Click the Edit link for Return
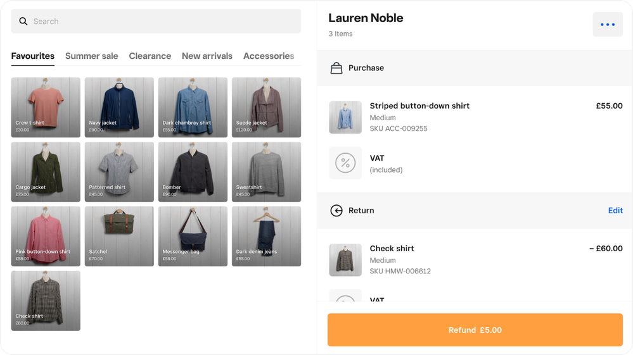633x355 pixels. point(615,211)
